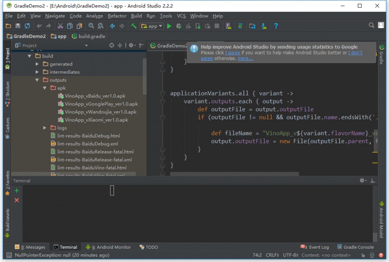
Task: Open the app run configuration dropdown
Action: point(152,26)
